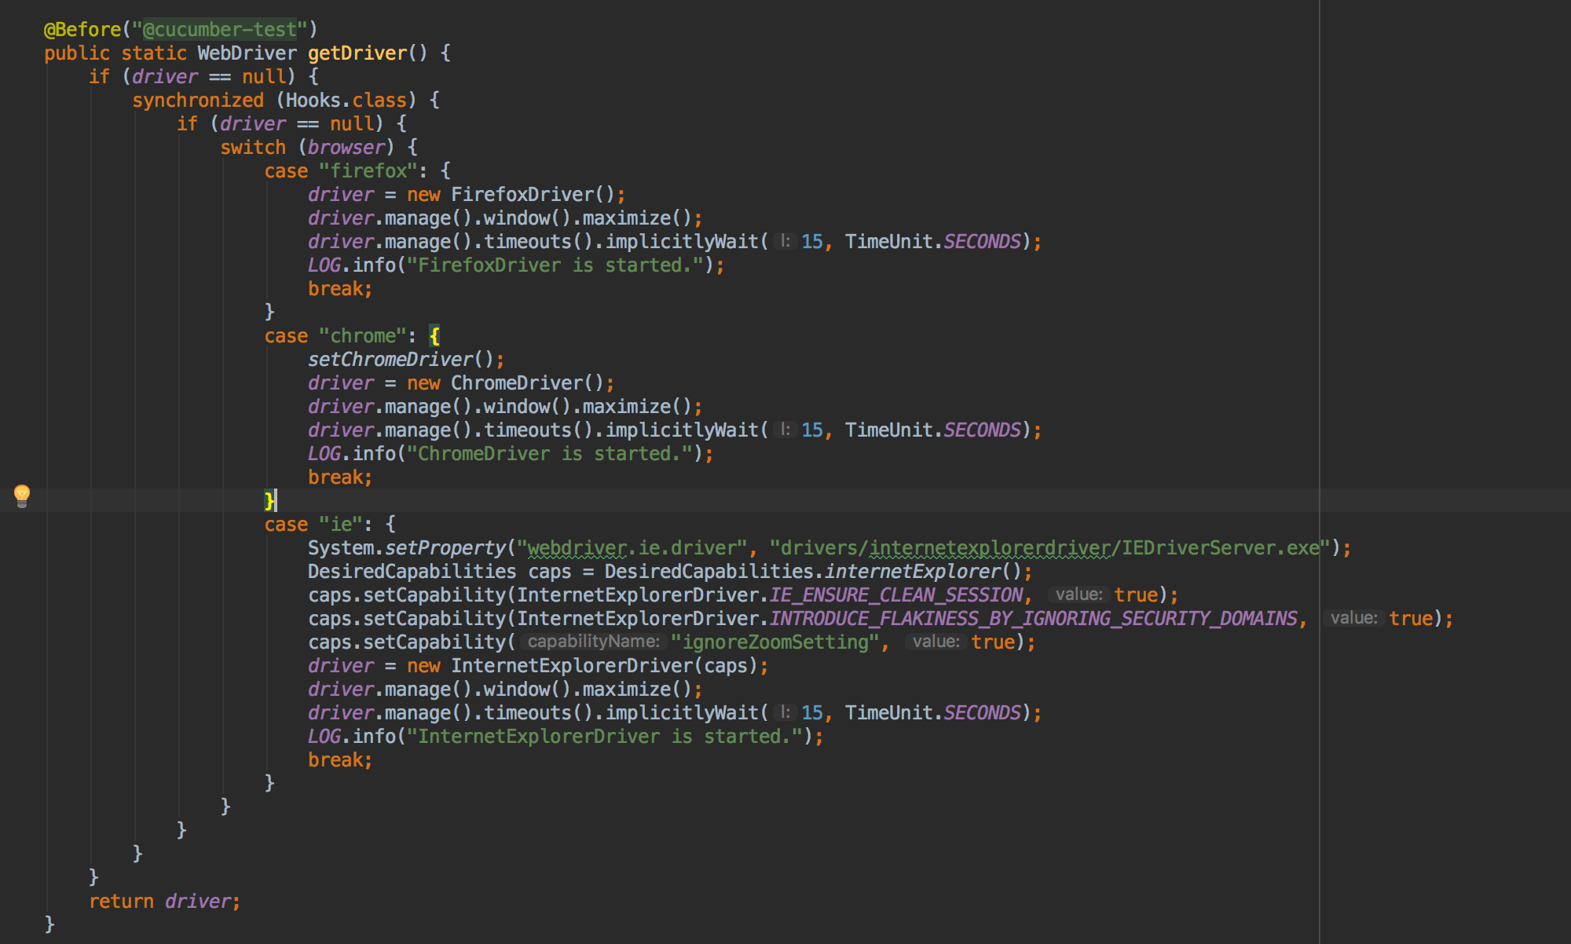The image size is (1571, 944).
Task: Click the getDriver method name
Action: click(x=357, y=53)
